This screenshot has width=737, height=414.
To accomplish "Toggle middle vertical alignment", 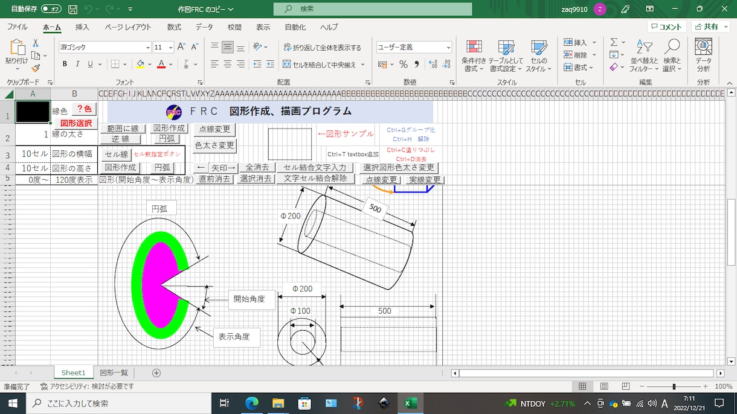I will click(x=228, y=47).
